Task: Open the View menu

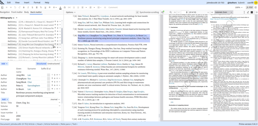Action: pyautogui.click(x=17, y=3)
